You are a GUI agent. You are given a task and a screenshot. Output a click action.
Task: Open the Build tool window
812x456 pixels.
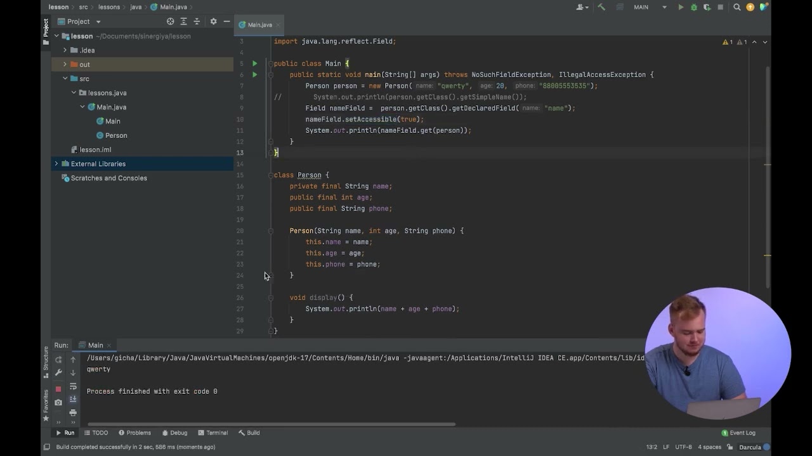[x=249, y=433]
